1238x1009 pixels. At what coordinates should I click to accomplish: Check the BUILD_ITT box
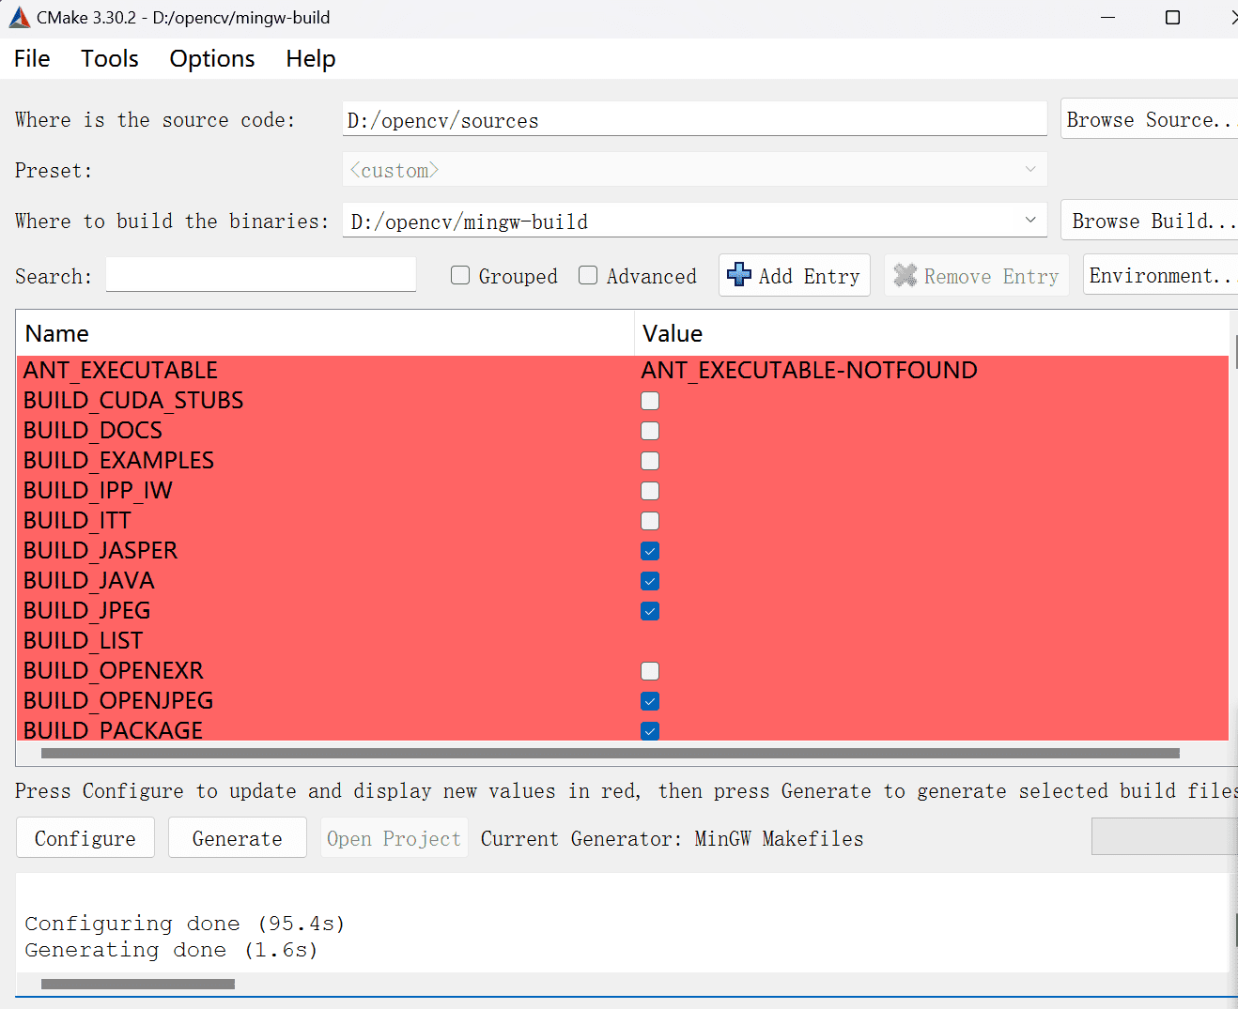pos(650,521)
